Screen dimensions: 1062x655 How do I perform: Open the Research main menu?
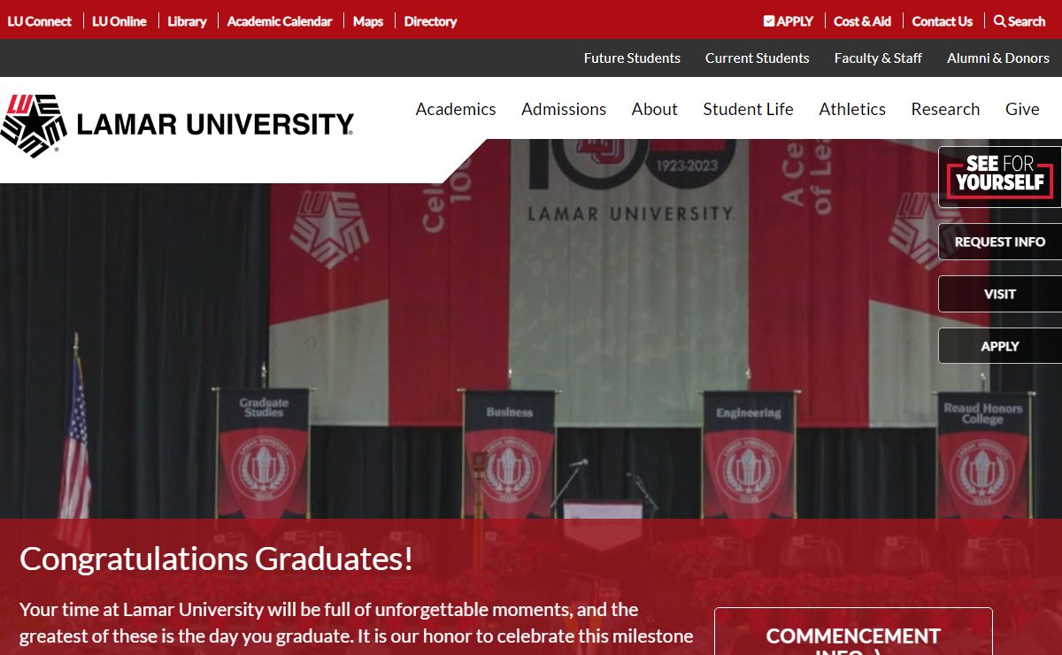click(945, 109)
